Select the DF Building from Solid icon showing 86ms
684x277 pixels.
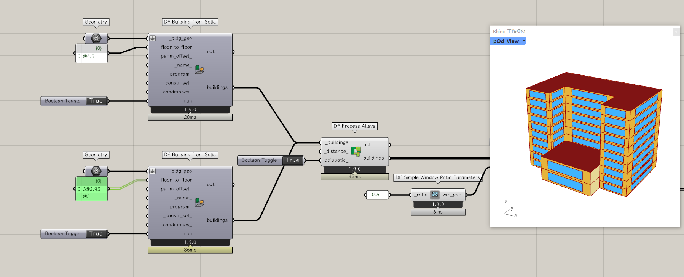point(199,202)
